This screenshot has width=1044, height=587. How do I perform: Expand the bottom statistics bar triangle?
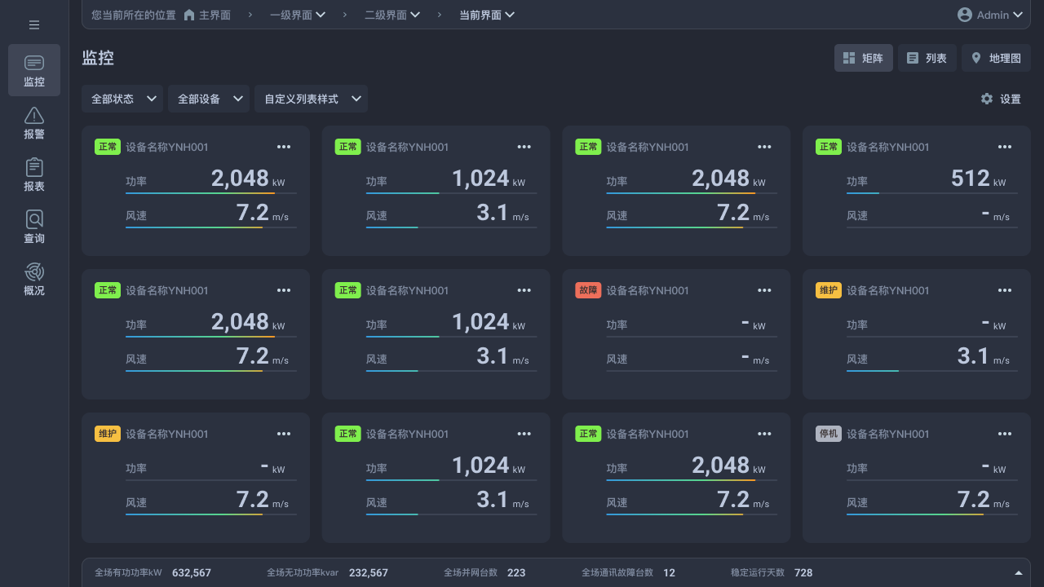point(1018,573)
